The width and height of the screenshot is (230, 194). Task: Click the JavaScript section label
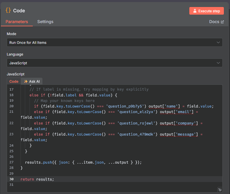tap(16, 74)
